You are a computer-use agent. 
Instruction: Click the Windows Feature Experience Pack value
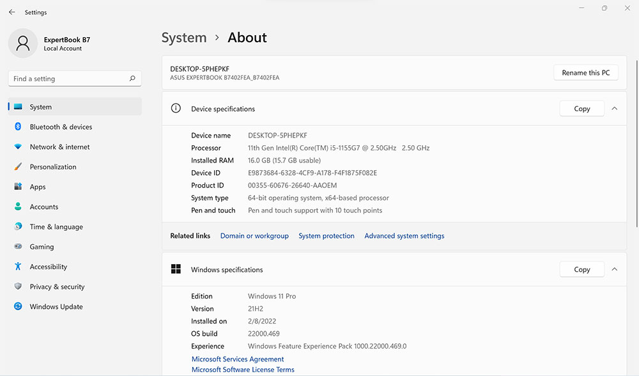[327, 346]
